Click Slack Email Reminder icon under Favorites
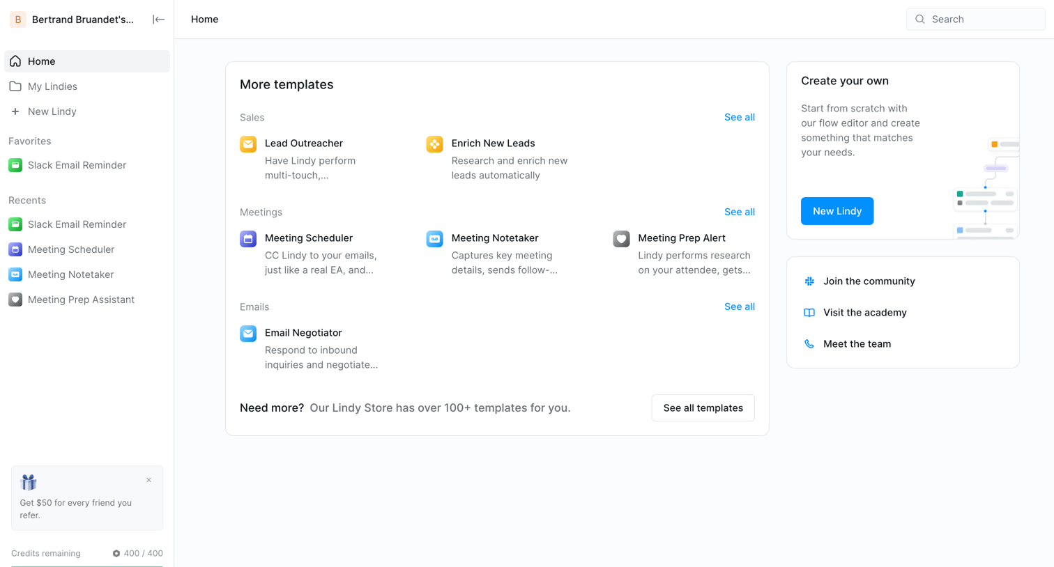This screenshot has width=1054, height=567. (x=15, y=165)
